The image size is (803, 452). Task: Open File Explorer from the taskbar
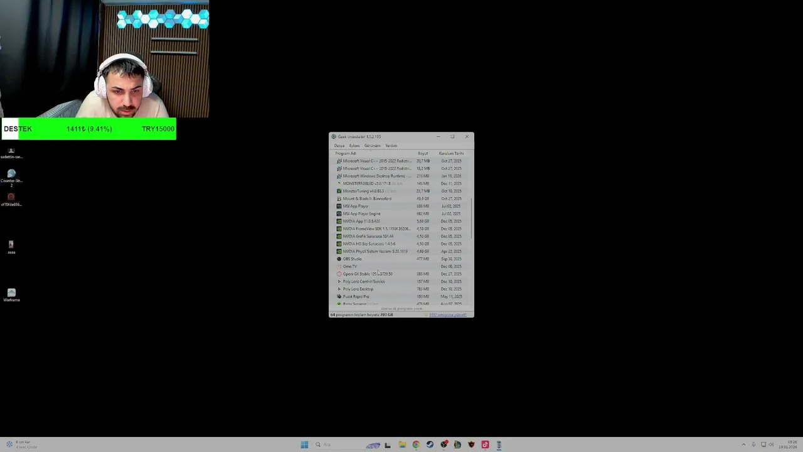click(401, 444)
